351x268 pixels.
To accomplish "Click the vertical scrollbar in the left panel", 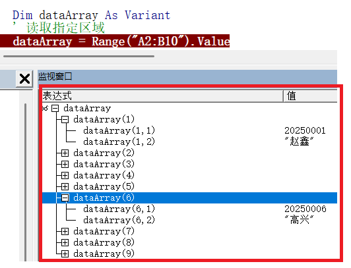I will pyautogui.click(x=25, y=182).
